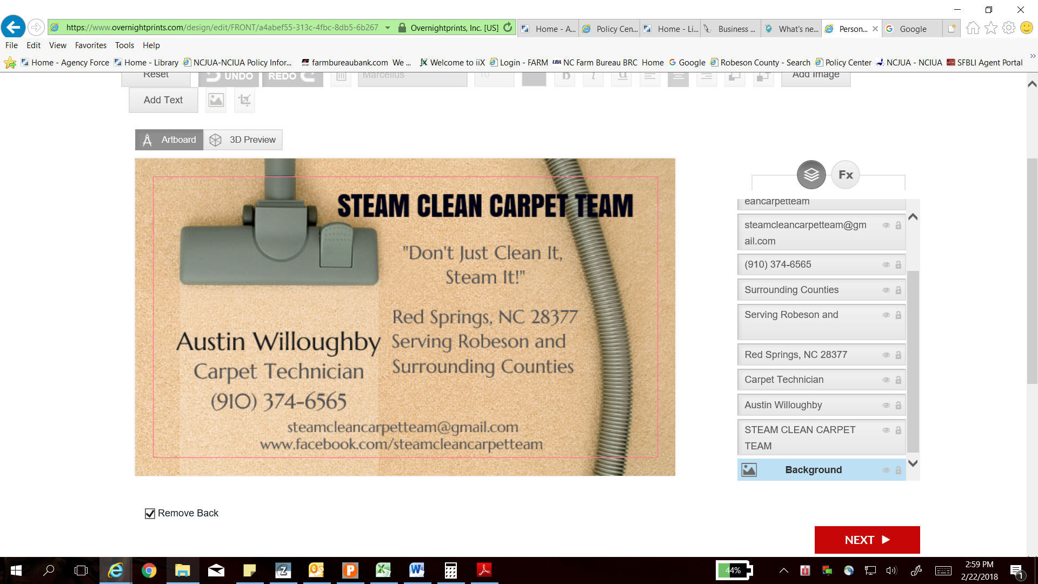Click the NEXT button
The image size is (1038, 584).
pyautogui.click(x=867, y=540)
